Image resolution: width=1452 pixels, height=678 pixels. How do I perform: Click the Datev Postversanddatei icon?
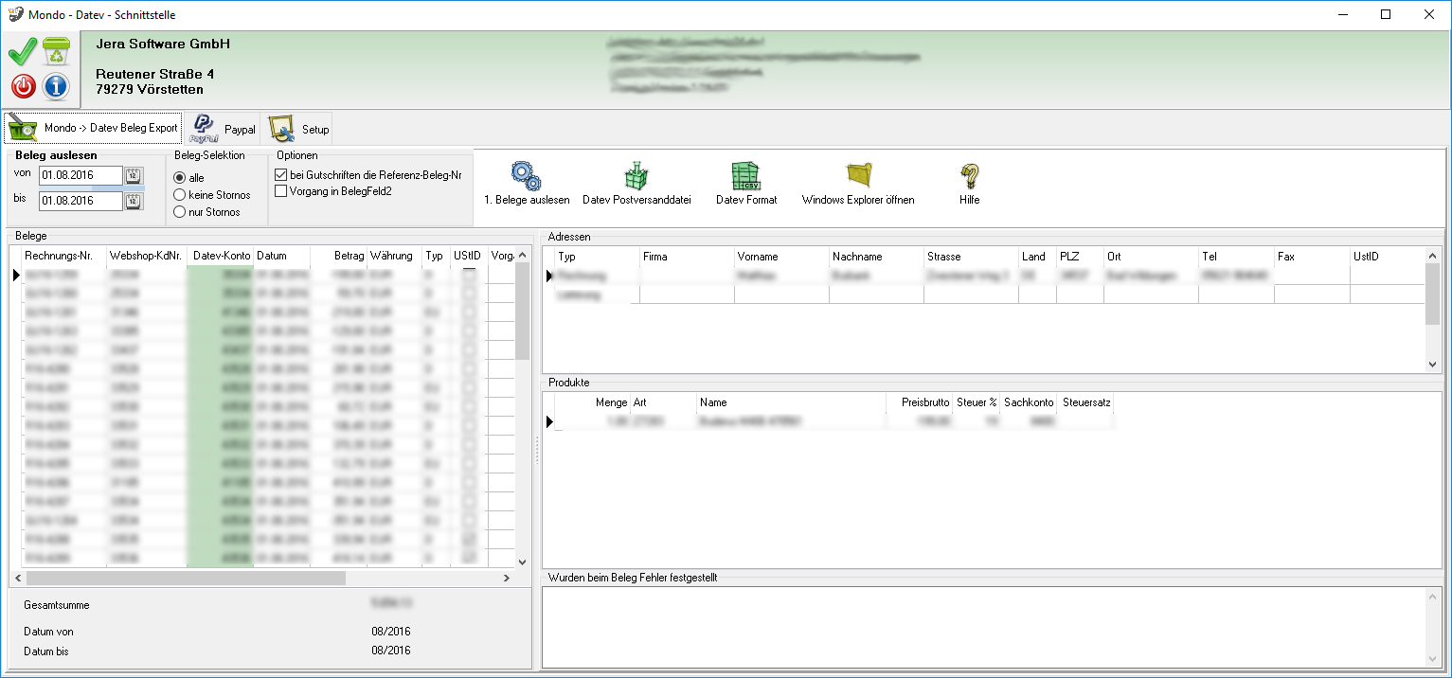(x=636, y=176)
